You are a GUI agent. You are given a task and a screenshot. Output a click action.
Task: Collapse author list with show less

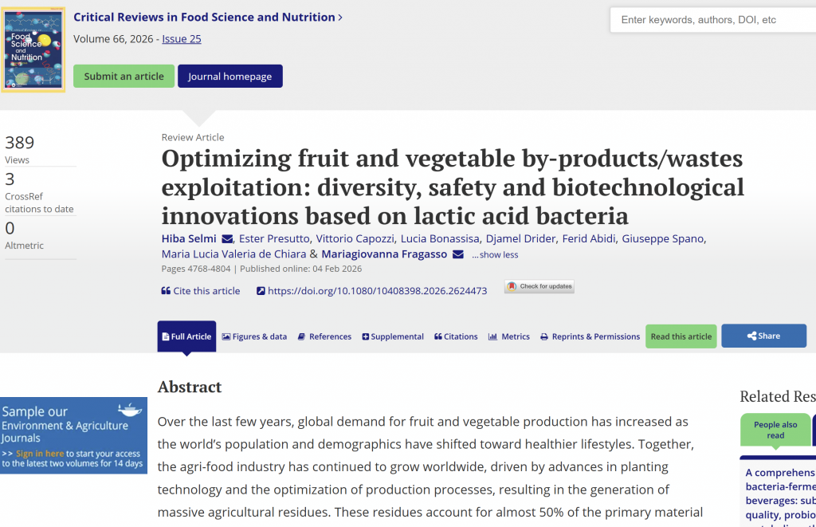point(495,254)
